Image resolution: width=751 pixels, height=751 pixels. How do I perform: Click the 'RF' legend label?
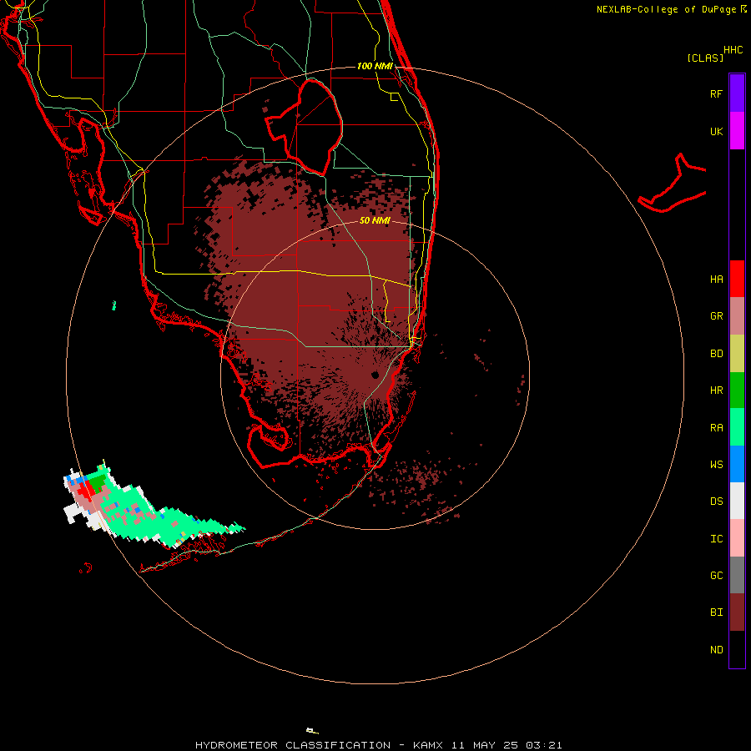coord(716,93)
